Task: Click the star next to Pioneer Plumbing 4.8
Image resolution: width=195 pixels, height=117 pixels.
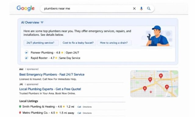Action: [62, 53]
